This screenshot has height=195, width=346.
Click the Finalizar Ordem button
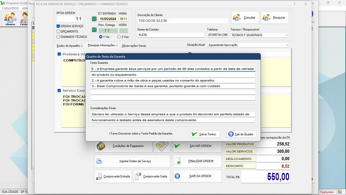click(197, 161)
